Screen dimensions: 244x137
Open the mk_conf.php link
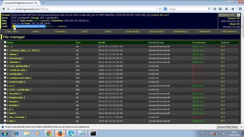(17, 117)
